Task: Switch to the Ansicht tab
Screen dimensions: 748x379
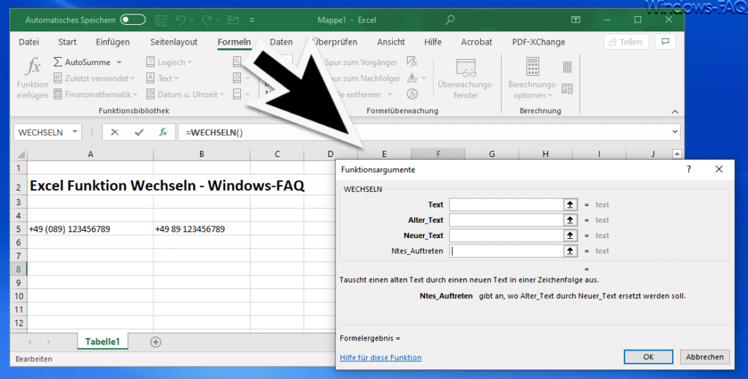Action: coord(391,42)
